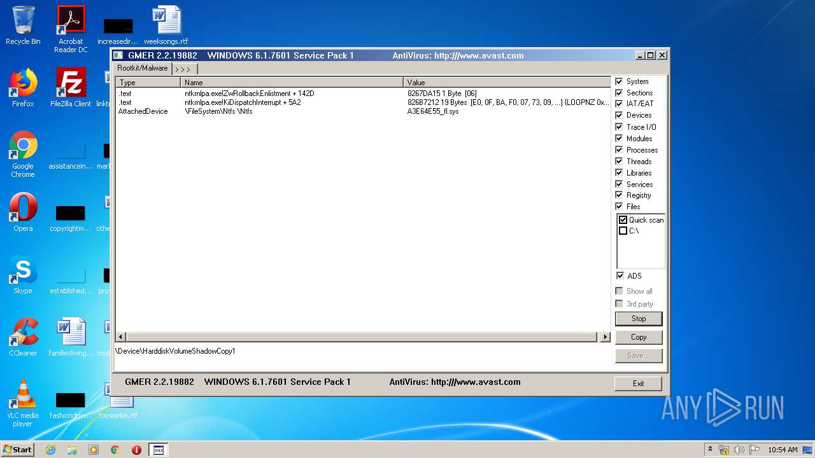Click the Start button

pos(18,450)
